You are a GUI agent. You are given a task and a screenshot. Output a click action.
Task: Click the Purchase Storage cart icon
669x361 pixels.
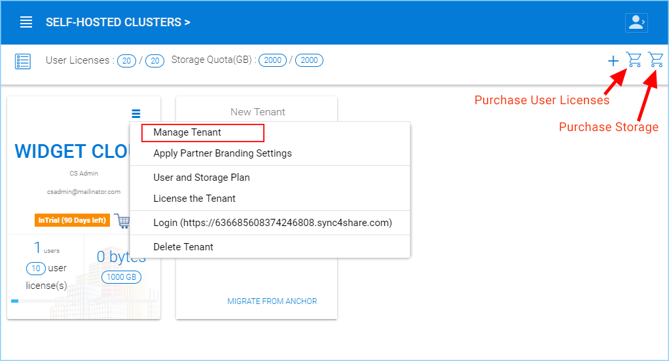656,60
